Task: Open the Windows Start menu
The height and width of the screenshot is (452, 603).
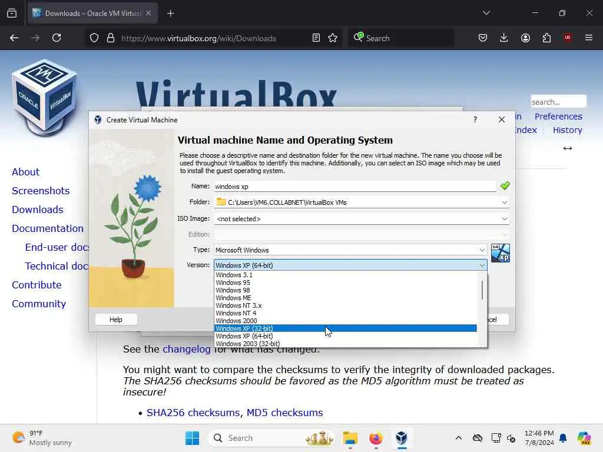Action: click(193, 438)
